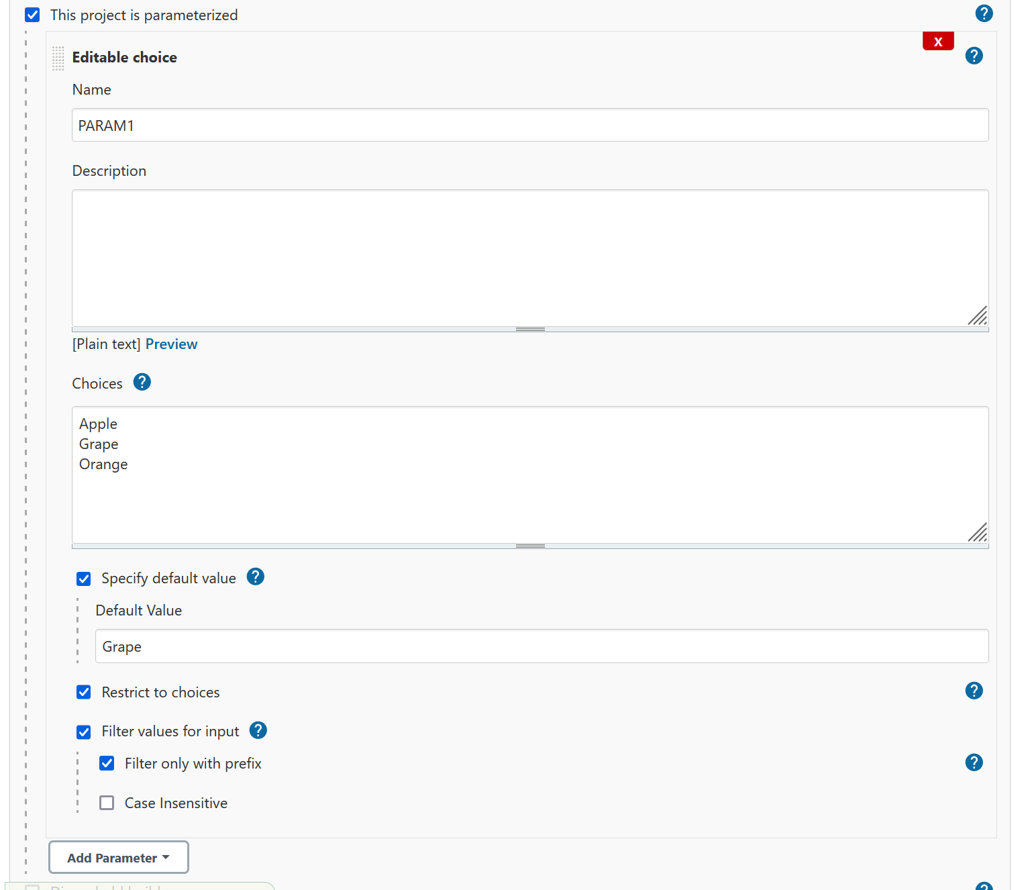Show help for Specify default value
The width and height of the screenshot is (1024, 890).
pyautogui.click(x=255, y=577)
